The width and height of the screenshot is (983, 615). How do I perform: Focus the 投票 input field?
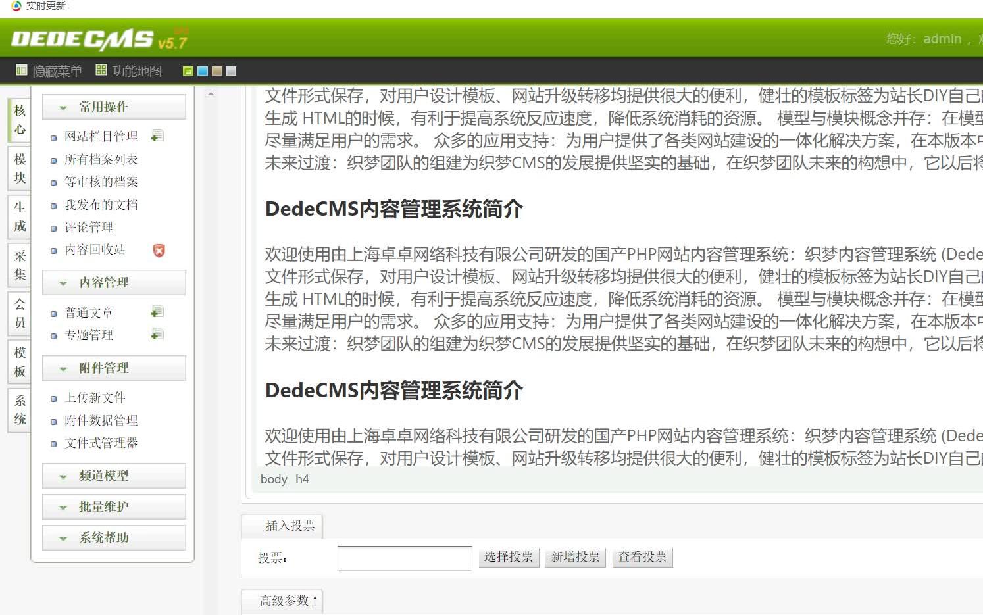point(405,558)
